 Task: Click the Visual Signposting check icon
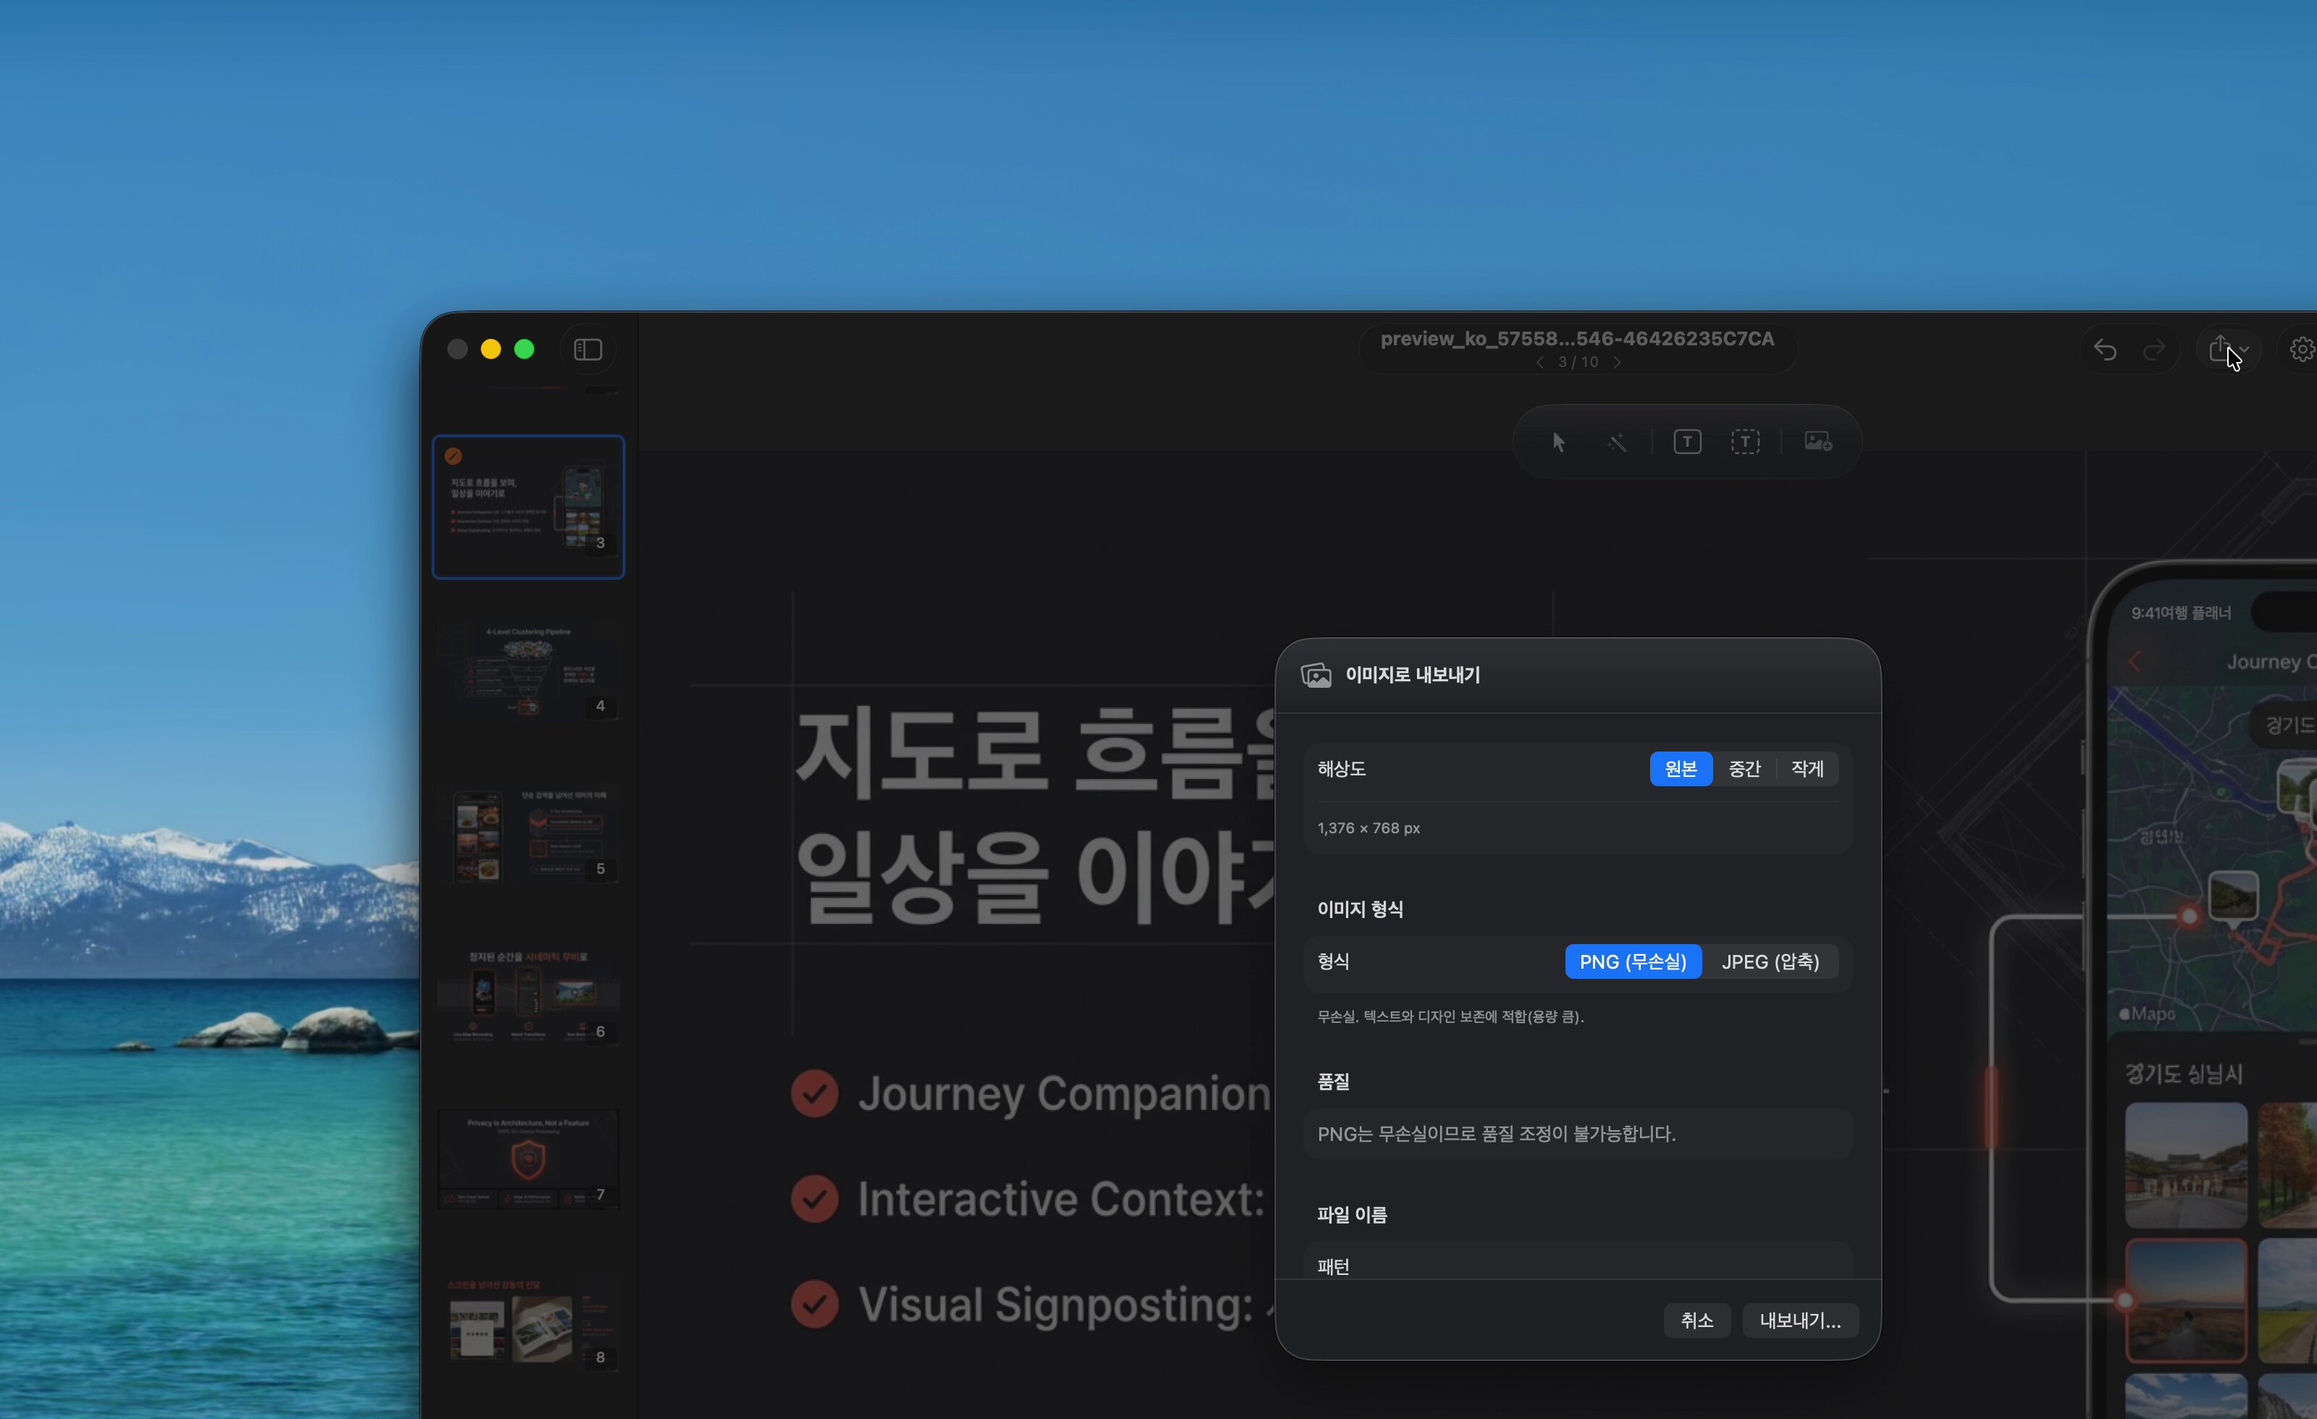tap(815, 1305)
